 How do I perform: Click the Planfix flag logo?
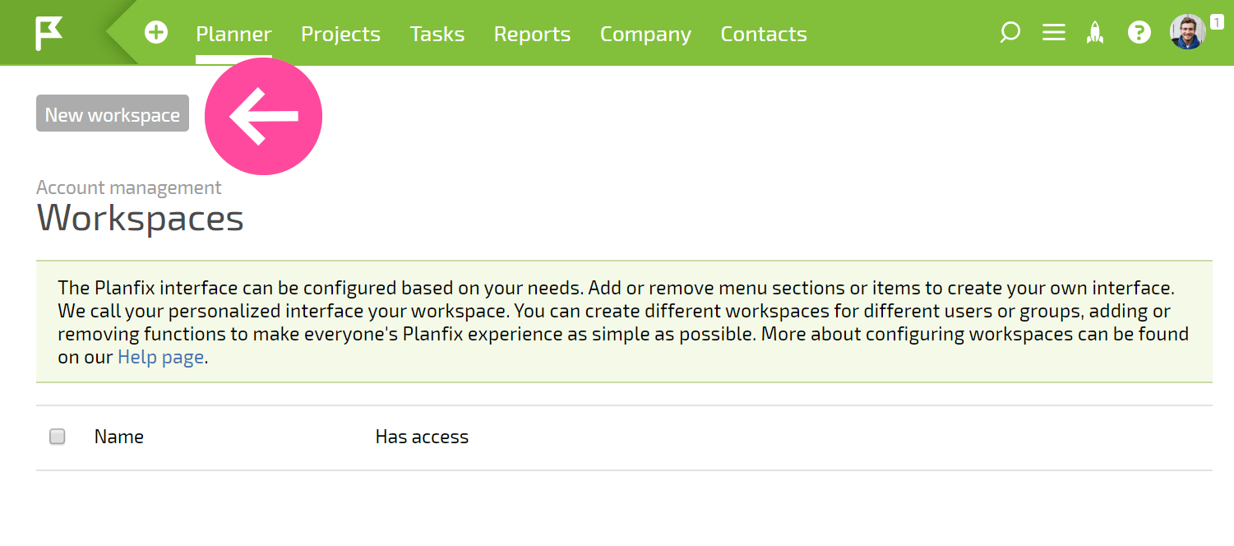(x=49, y=34)
